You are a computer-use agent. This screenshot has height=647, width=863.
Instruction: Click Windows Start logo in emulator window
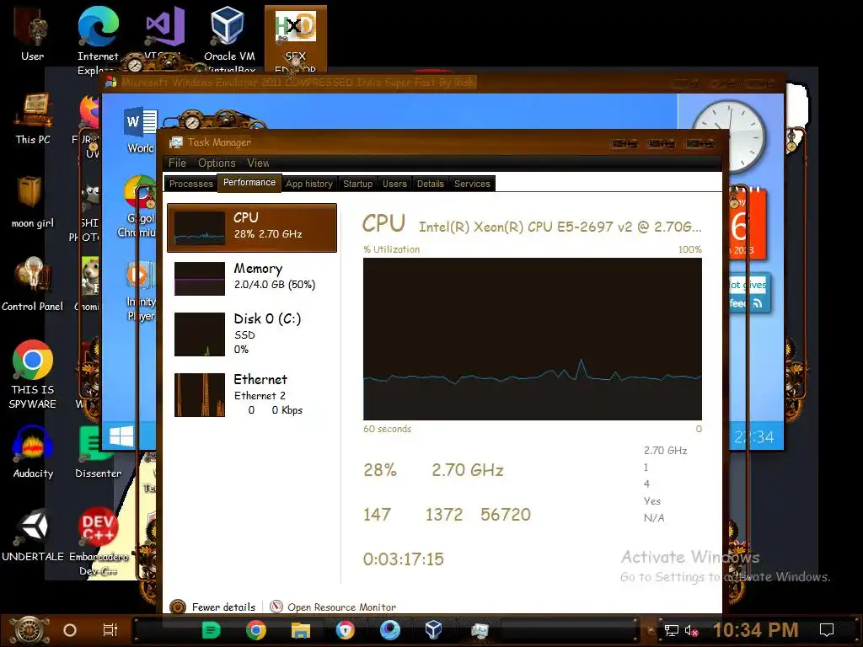click(121, 437)
